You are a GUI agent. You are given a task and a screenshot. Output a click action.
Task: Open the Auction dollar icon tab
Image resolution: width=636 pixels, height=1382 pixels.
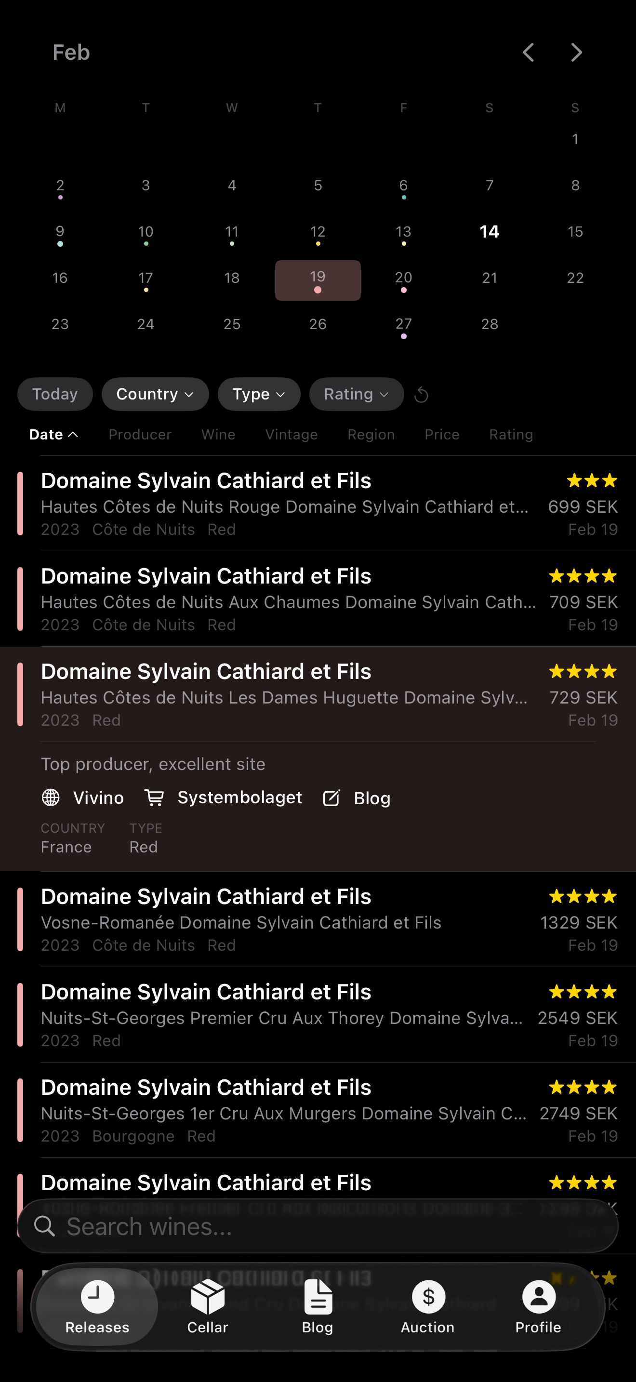427,1306
